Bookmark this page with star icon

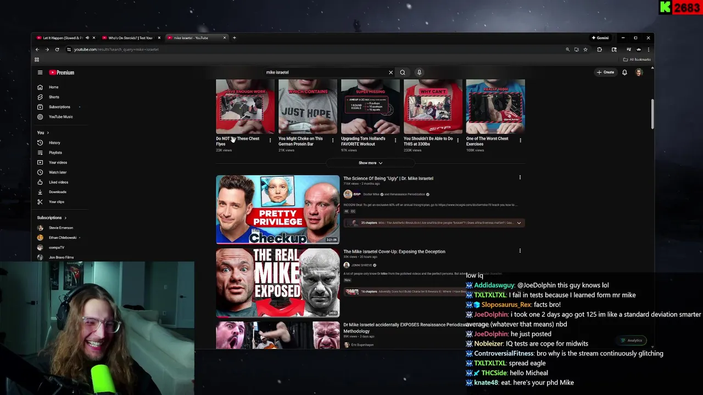(x=585, y=49)
